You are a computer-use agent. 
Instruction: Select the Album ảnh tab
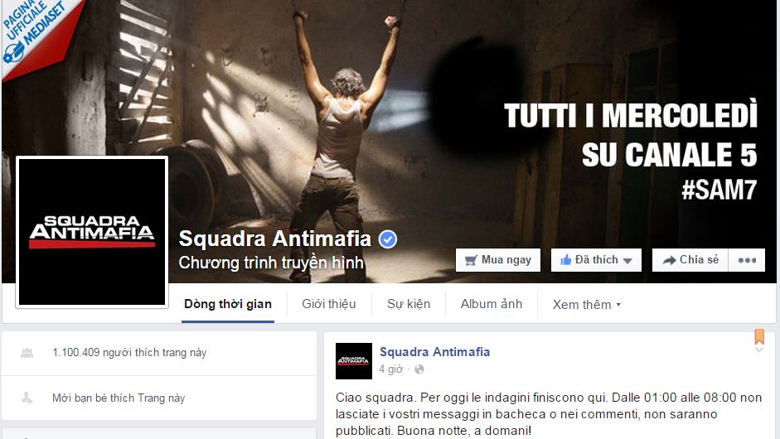491,304
